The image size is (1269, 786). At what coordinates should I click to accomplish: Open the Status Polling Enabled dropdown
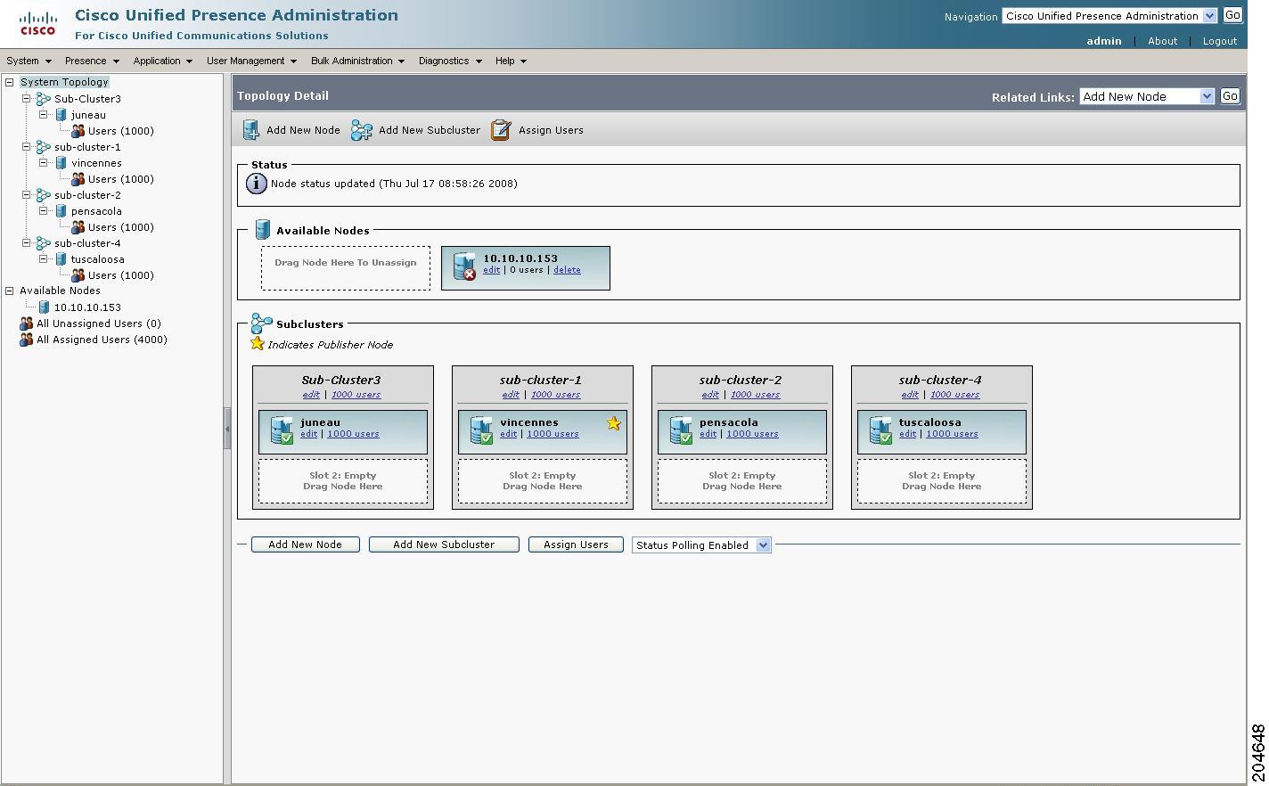tap(701, 545)
